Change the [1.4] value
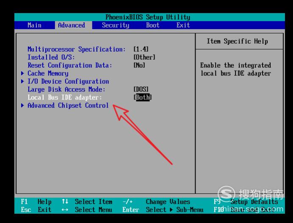This screenshot has width=293, height=223. point(141,50)
